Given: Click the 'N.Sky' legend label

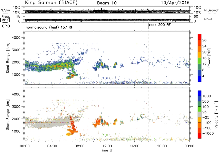Looking at the screenshot, I should [5, 10].
